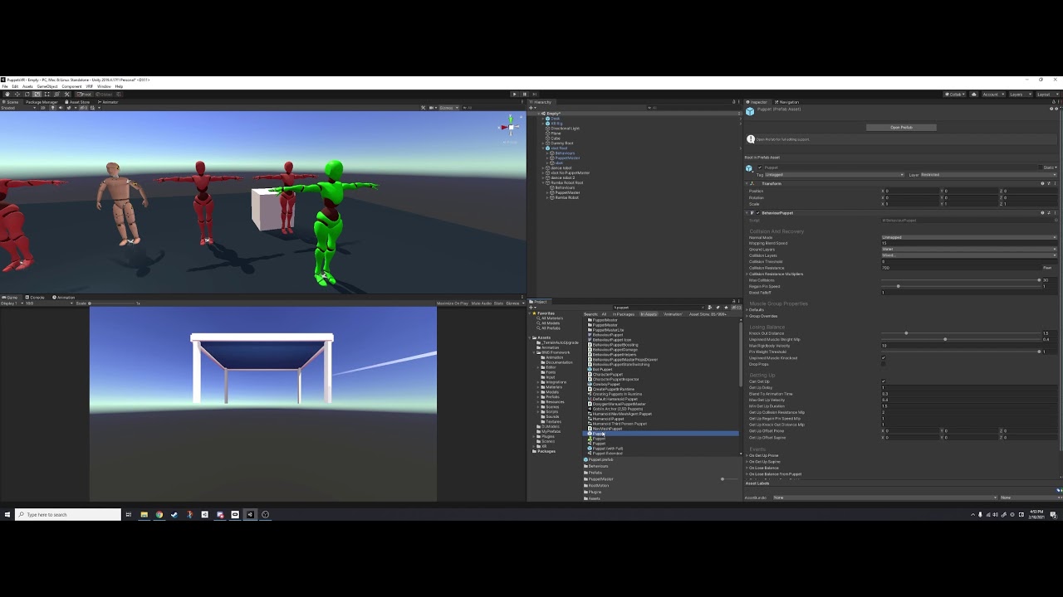Viewport: 1063px width, 597px height.
Task: Open BehaviourPuppet component options menu
Action: (1055, 213)
